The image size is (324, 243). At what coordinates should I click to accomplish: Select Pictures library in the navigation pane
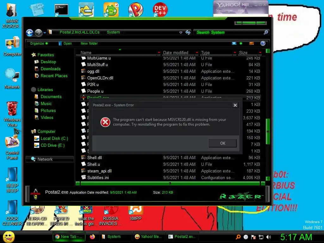(x=48, y=110)
